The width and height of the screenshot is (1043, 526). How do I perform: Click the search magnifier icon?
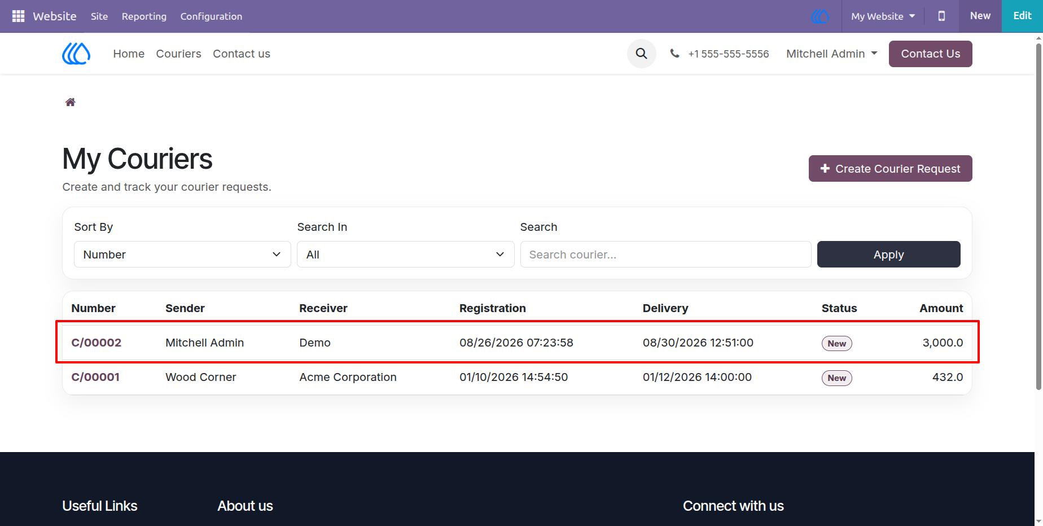tap(641, 54)
